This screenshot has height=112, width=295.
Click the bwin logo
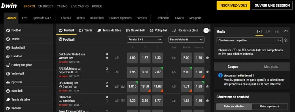pos(9,6)
